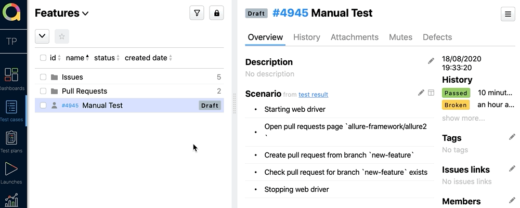Follow the 'test result' link
This screenshot has height=208, width=520.
(x=314, y=95)
